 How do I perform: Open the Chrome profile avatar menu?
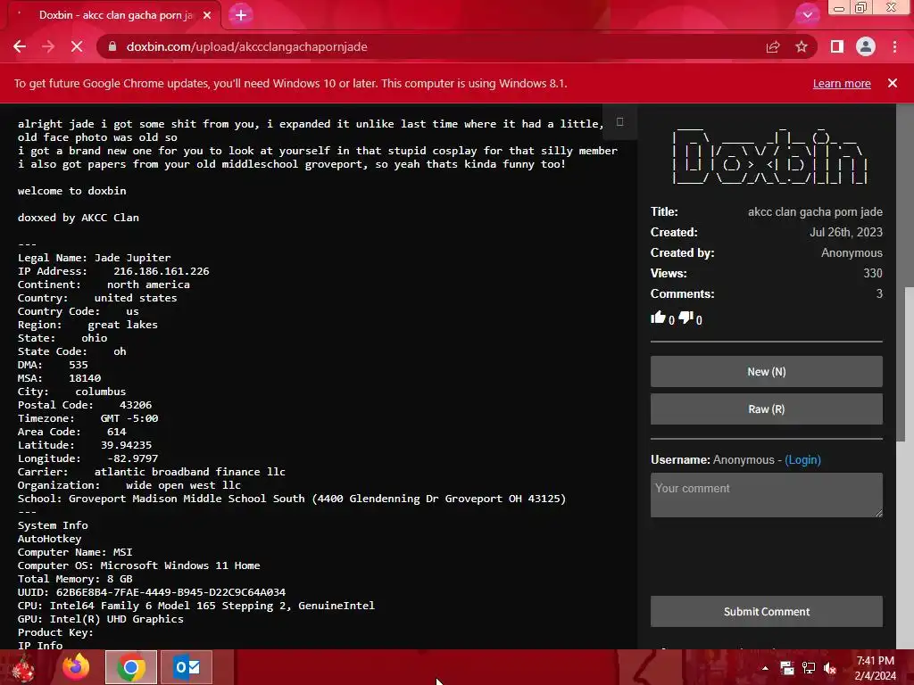(x=866, y=46)
